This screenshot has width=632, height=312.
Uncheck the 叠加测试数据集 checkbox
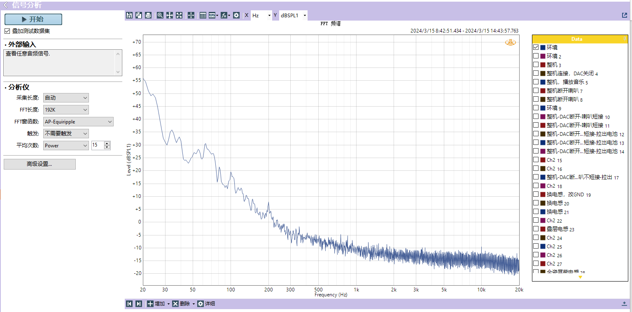point(7,31)
